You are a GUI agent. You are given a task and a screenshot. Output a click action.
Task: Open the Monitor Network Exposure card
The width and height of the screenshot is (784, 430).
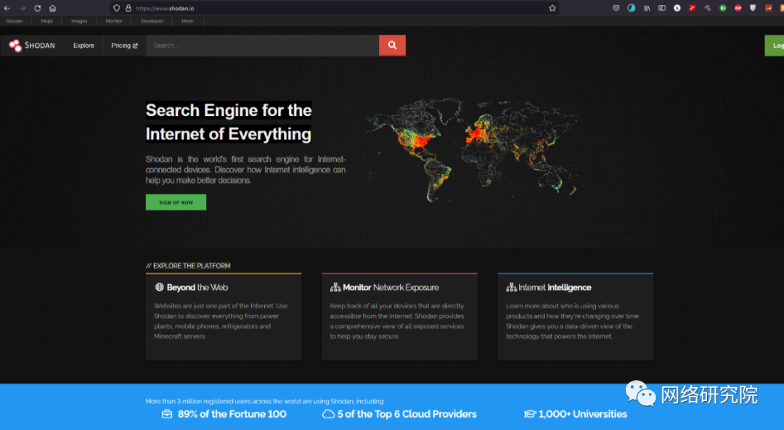click(399, 316)
